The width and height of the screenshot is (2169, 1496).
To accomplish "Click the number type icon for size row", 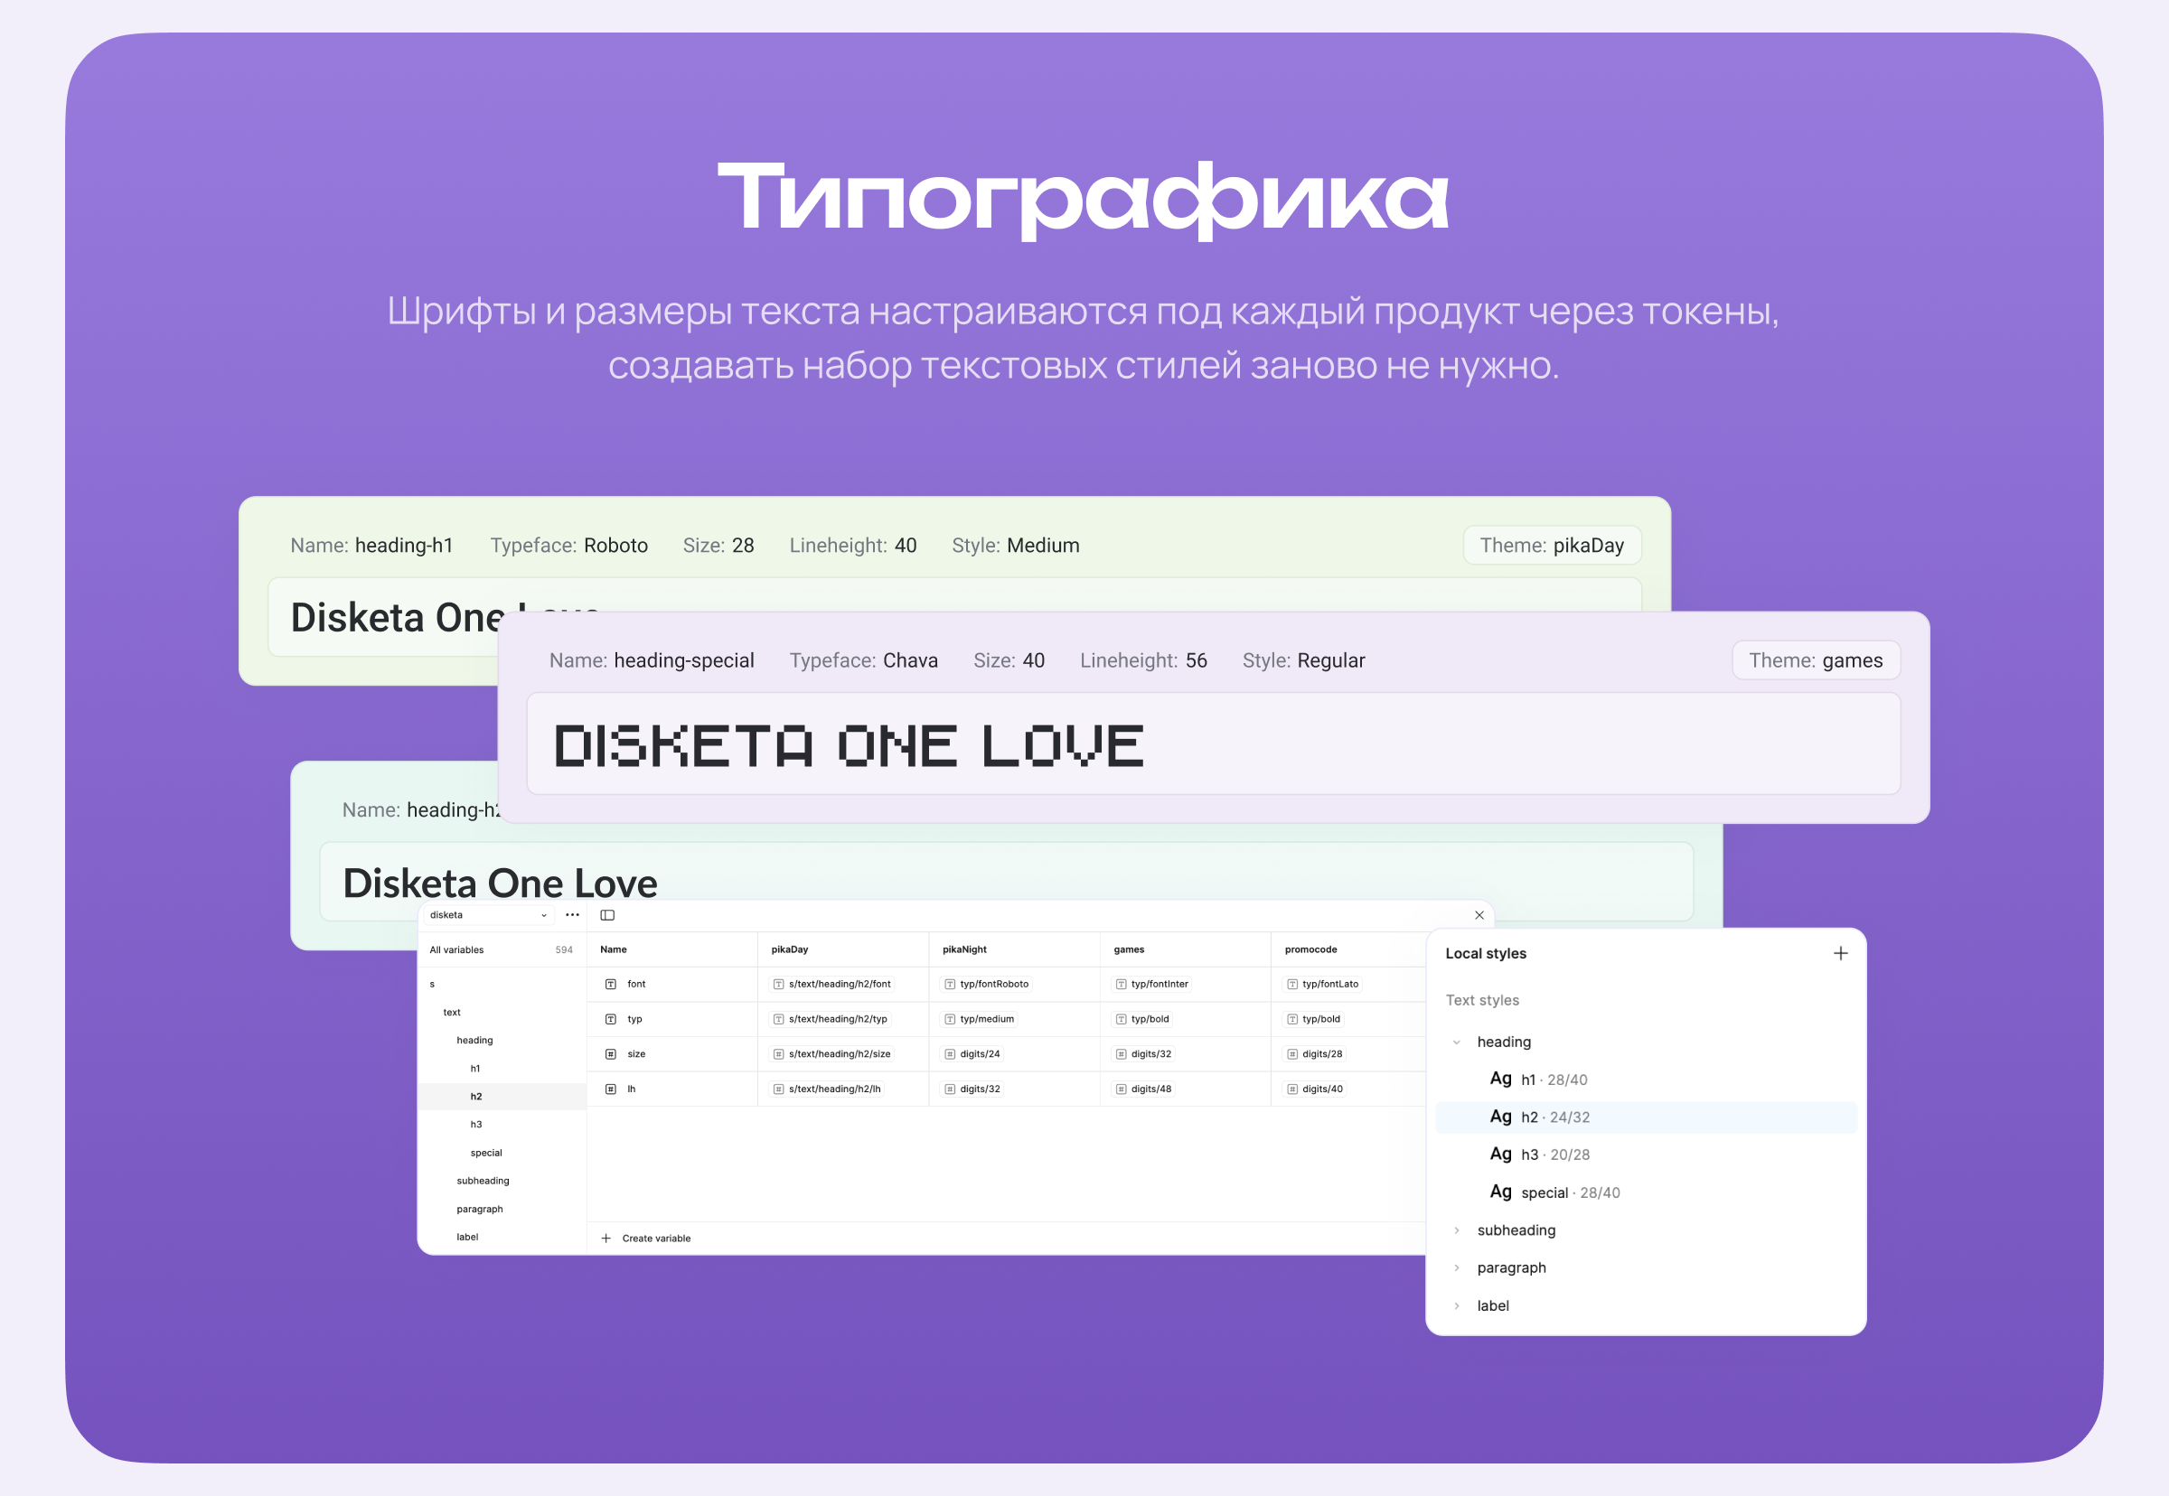I will coord(610,1054).
